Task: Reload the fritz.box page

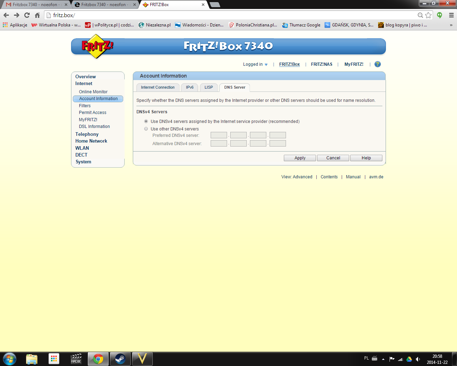Action: coord(27,15)
